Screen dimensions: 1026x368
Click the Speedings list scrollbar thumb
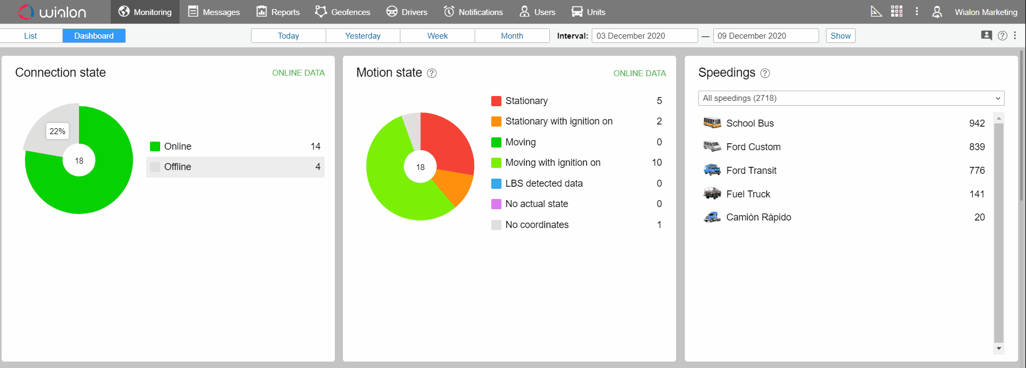999,233
